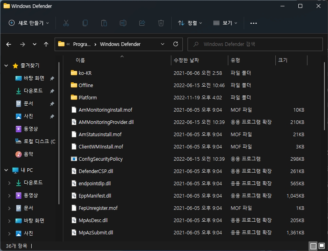Click the file list vertical scrollbar
Screen dimensions: 328x251
coord(324,96)
